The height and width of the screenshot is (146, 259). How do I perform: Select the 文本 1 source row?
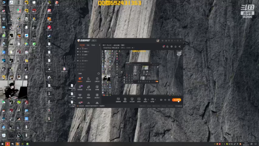[89, 49]
